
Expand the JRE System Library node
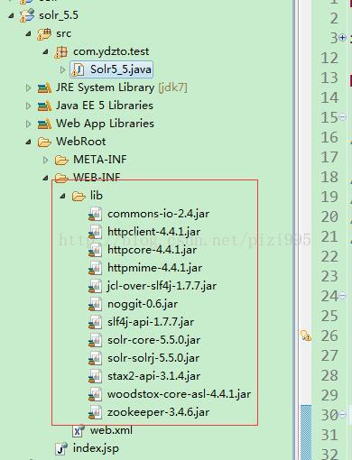[x=28, y=87]
